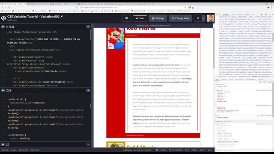Screen dimensions: 274x154
Task: Click the CSS editor vertical scrollbar
Action: [90, 106]
